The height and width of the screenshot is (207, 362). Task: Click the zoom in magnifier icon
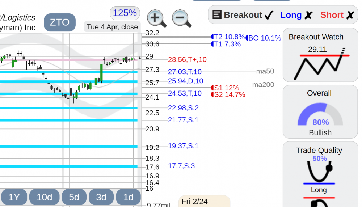(157, 18)
